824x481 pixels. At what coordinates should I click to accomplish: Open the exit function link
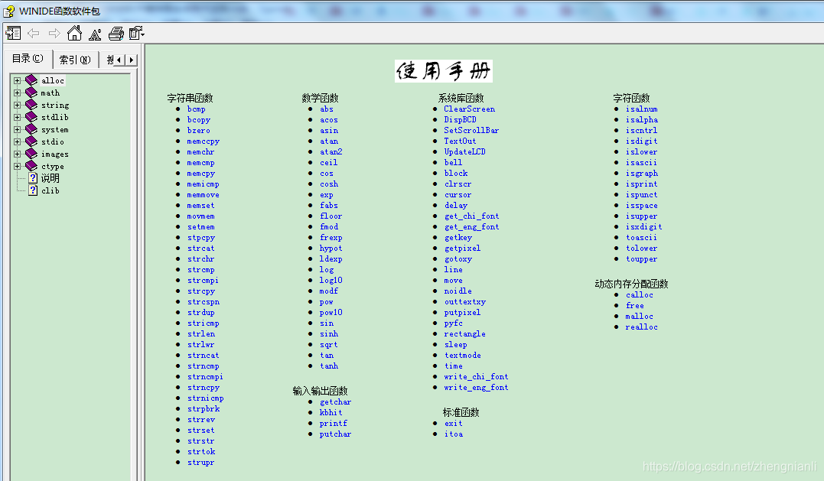pos(454,423)
